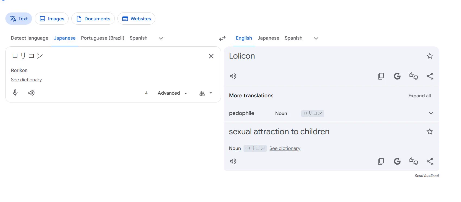Open See dictionary link in lower definition card
The height and width of the screenshot is (202, 461).
285,148
